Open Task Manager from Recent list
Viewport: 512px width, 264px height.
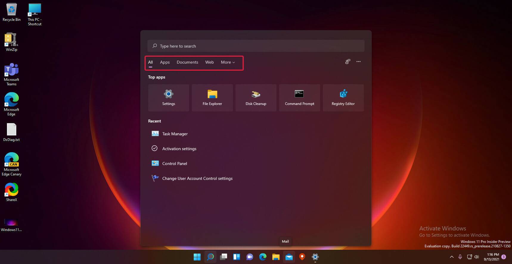pos(256,134)
